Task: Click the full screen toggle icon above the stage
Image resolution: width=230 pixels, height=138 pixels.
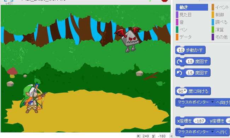Action: pos(8,1)
